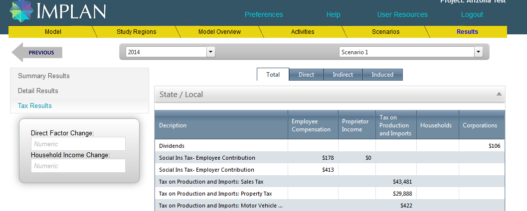
Task: Click the Corporations column header
Action: click(x=482, y=125)
